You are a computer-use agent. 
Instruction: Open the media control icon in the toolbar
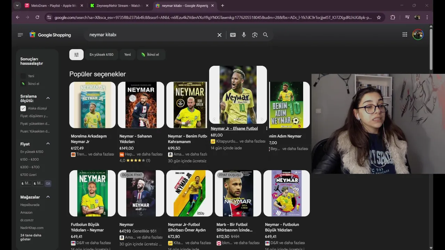tap(407, 17)
